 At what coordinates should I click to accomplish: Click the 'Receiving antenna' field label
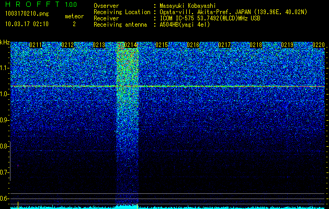click(120, 25)
